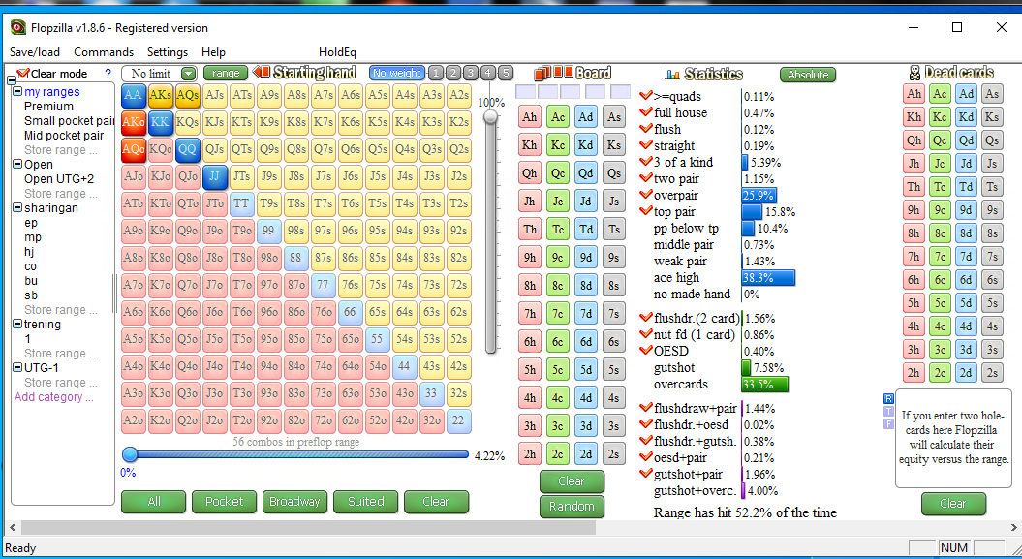Select the Premium range in the tree

(x=48, y=107)
